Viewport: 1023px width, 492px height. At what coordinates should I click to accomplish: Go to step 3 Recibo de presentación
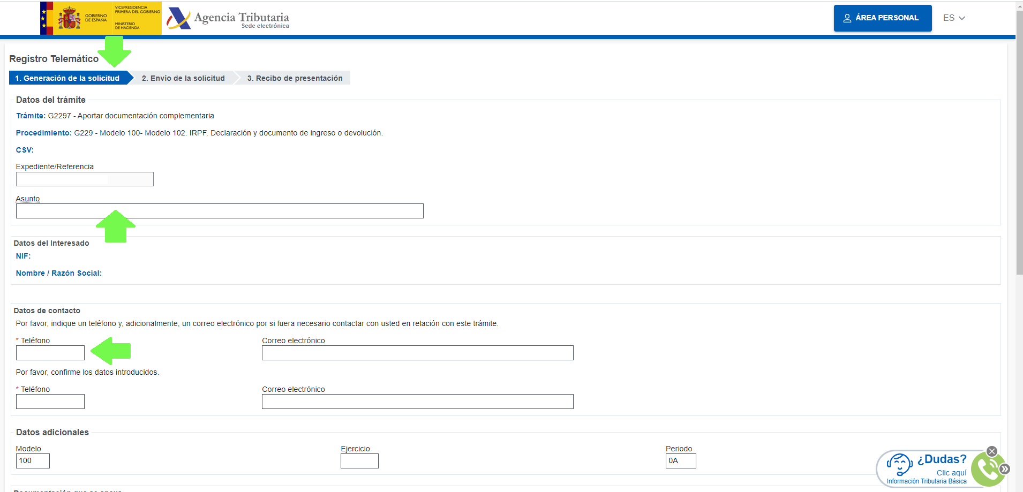(295, 78)
